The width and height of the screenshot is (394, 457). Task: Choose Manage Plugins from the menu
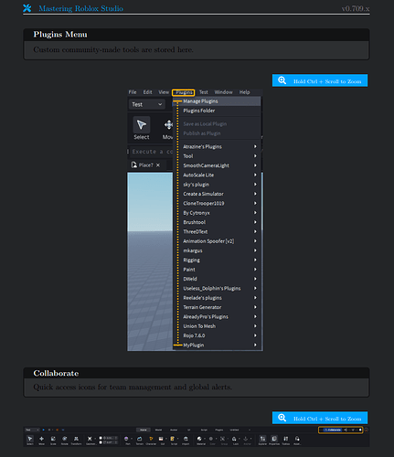tap(217, 101)
